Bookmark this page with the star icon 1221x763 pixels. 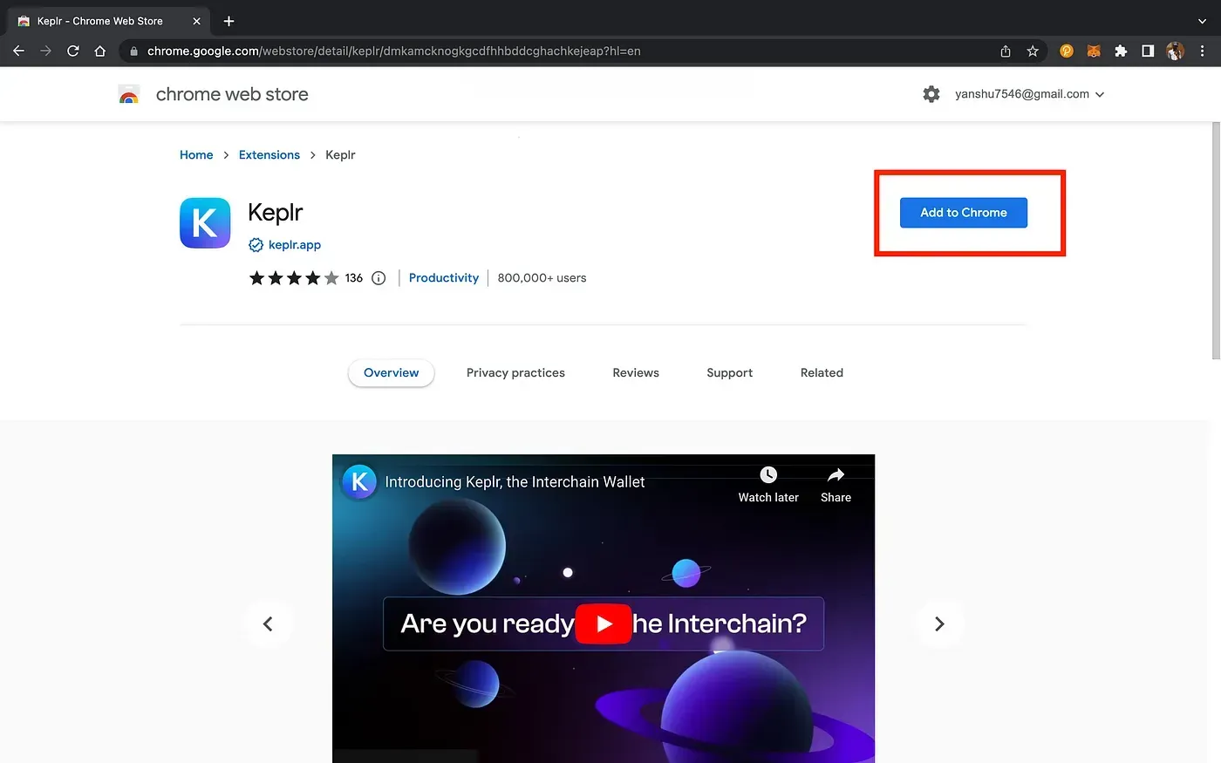tap(1033, 51)
